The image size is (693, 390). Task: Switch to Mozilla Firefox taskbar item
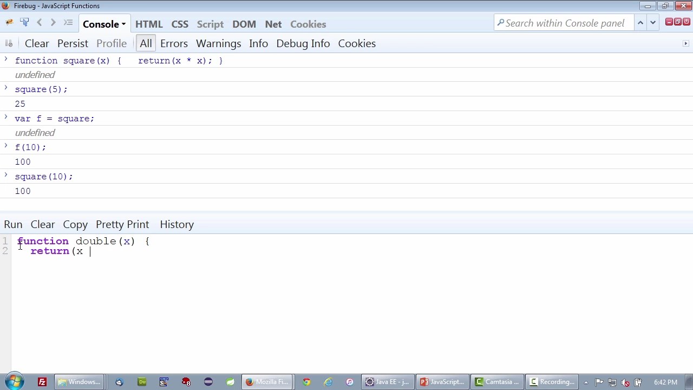(x=267, y=382)
